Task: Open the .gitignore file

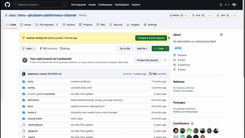Action: pos(33,131)
